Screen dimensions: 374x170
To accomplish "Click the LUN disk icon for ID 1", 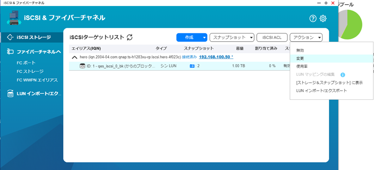I will point(82,66).
